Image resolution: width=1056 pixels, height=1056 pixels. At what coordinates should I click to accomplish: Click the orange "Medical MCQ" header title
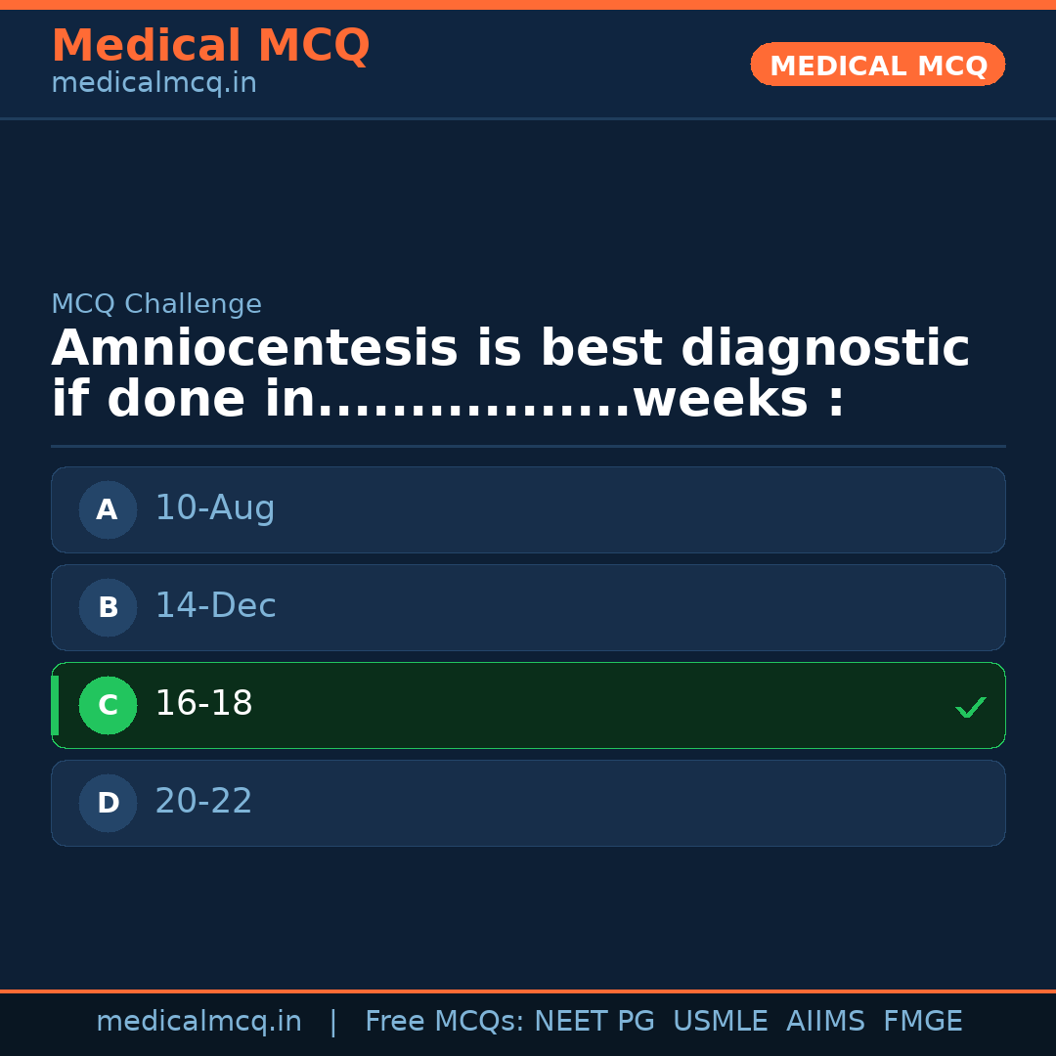tap(210, 47)
